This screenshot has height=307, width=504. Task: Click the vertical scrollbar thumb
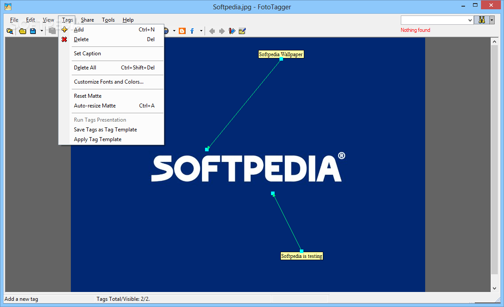[494, 160]
